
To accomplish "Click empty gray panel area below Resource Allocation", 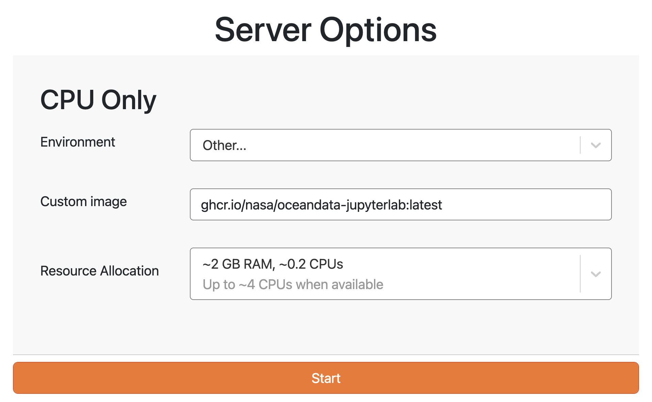I will 326,326.
